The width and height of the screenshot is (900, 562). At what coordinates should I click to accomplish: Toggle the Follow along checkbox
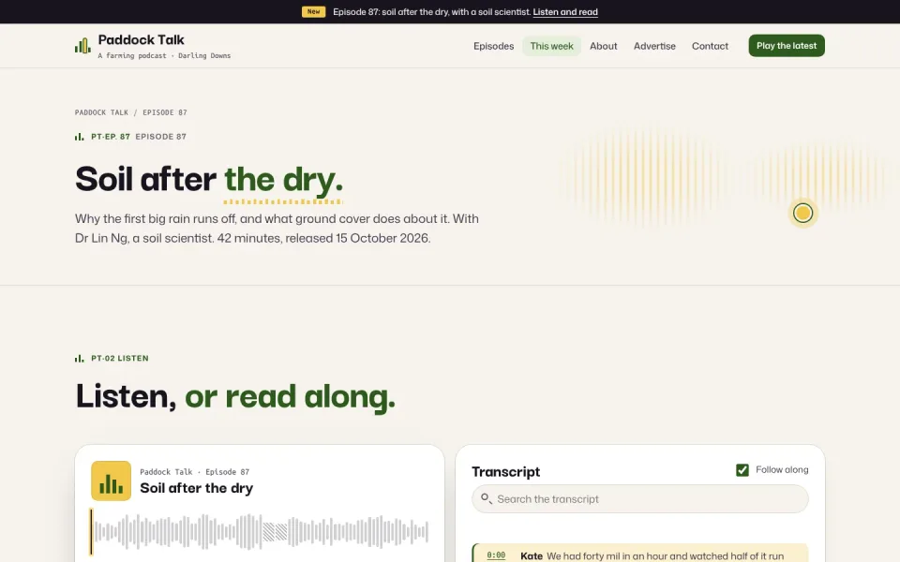coord(742,470)
